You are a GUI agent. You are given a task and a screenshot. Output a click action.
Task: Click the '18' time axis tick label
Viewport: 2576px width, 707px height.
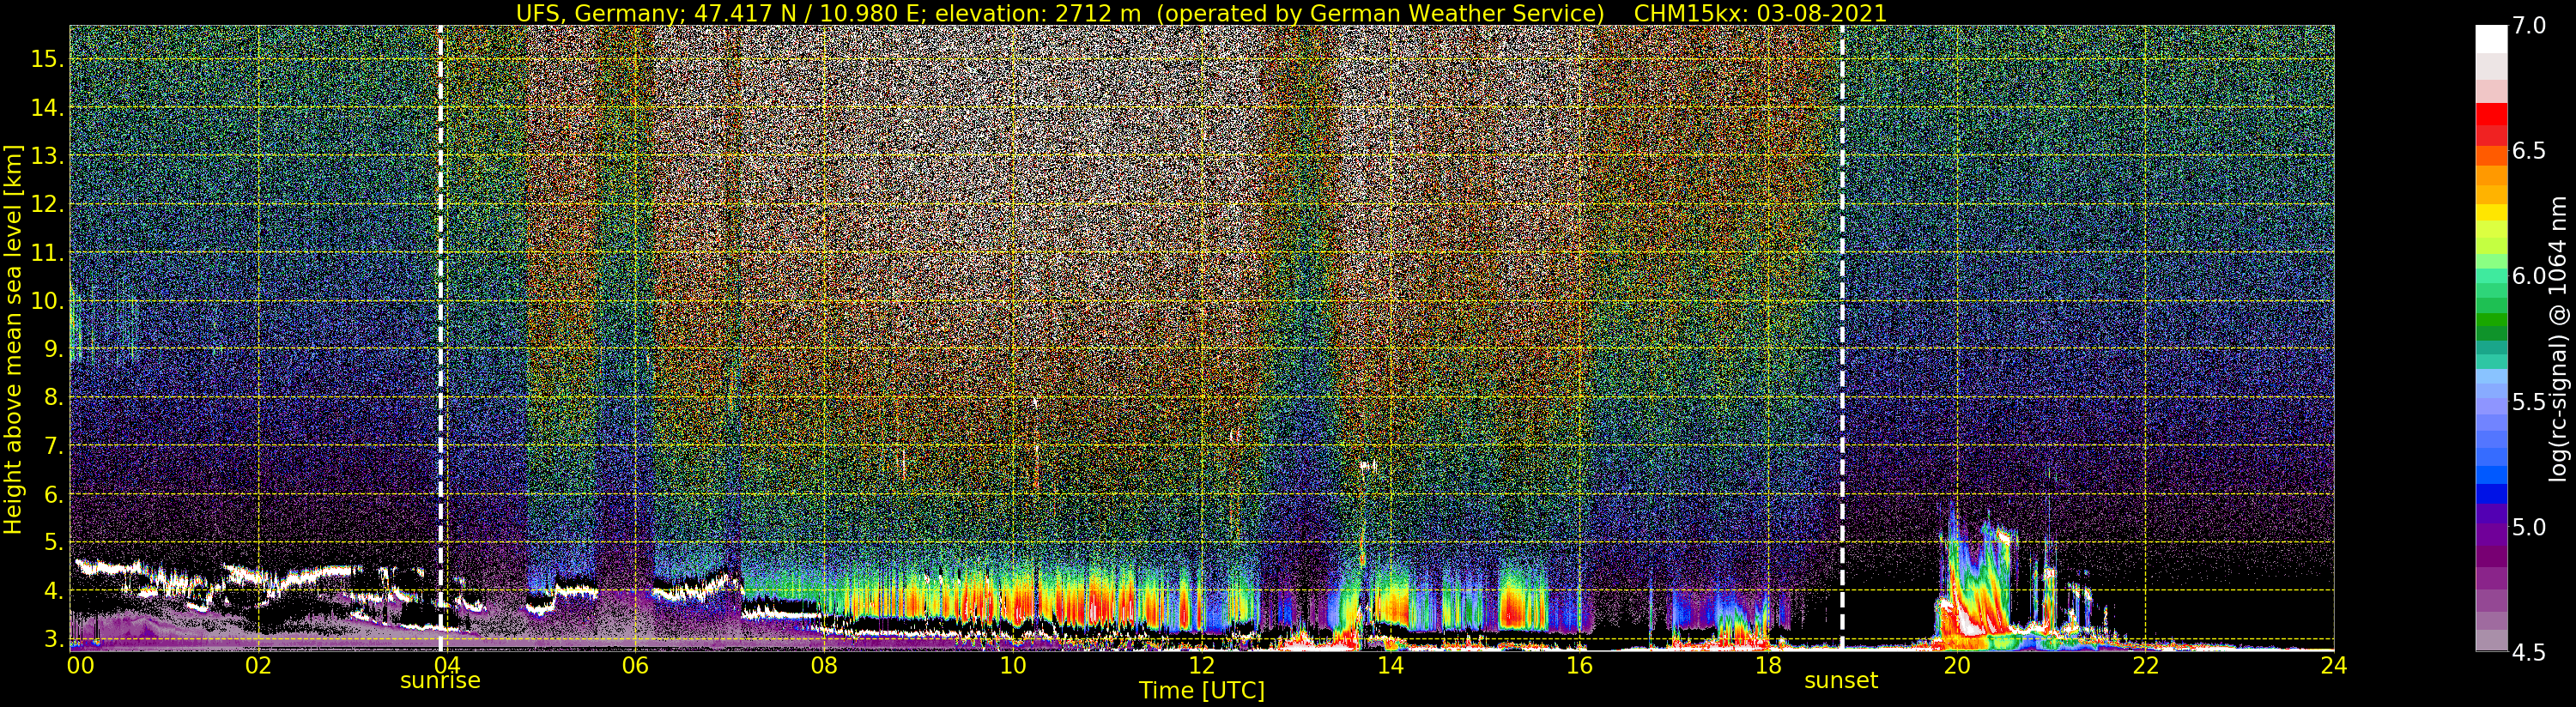[1768, 665]
